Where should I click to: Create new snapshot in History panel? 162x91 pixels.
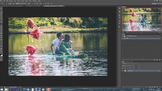click(157, 60)
